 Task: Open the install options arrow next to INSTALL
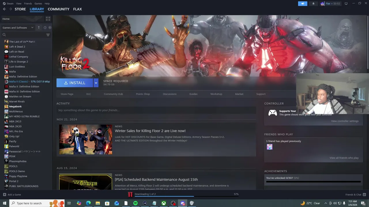pyautogui.click(x=96, y=83)
